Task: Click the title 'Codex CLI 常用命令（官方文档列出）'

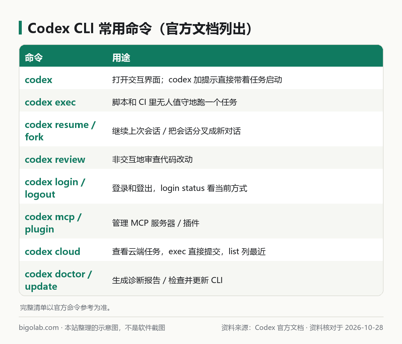Action: pyautogui.click(x=140, y=28)
